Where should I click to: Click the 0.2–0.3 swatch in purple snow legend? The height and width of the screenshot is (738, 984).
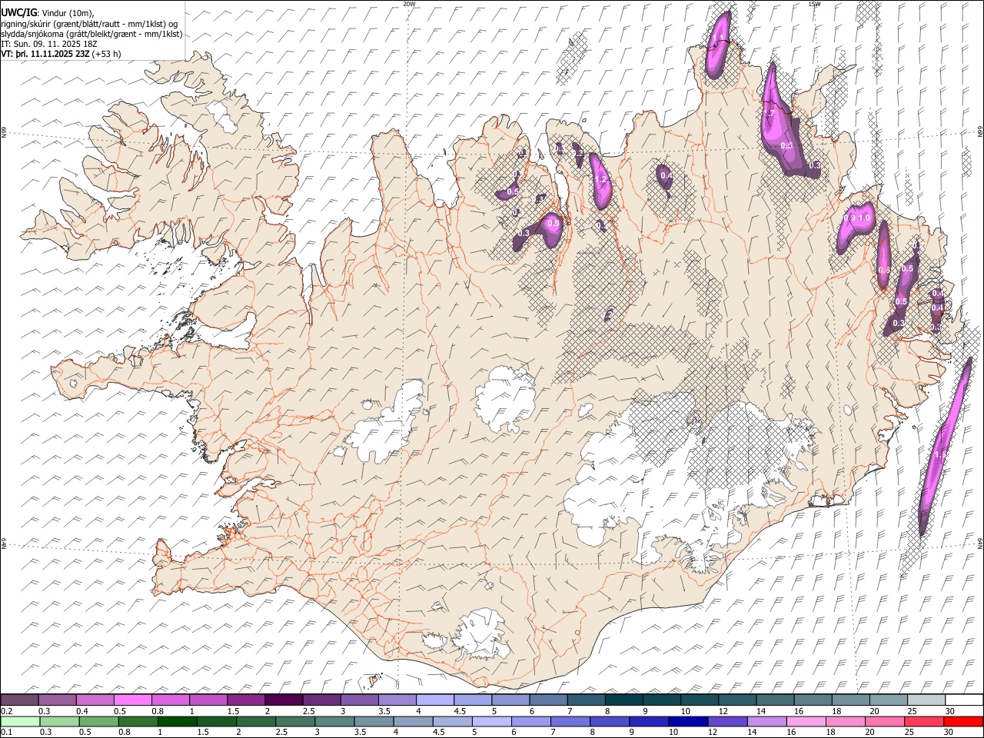[19, 700]
